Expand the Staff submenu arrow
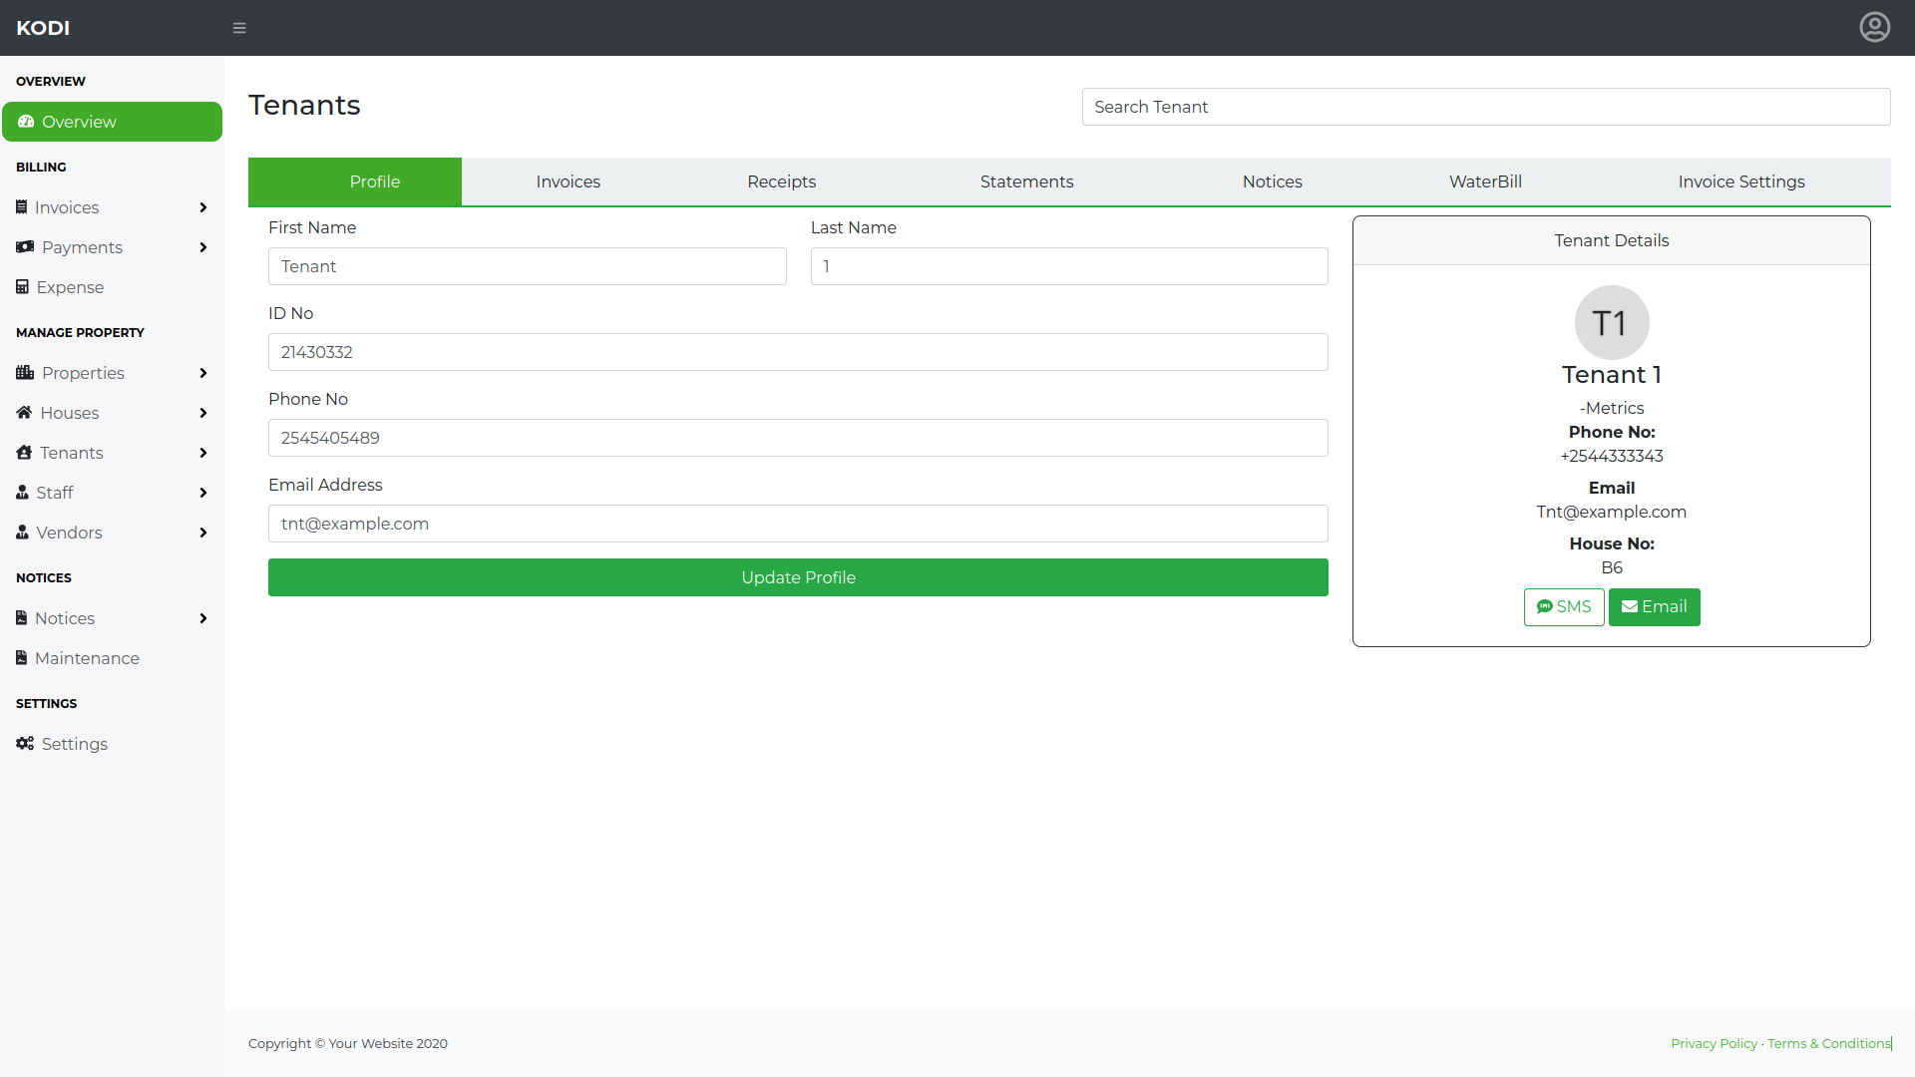The height and width of the screenshot is (1077, 1915). click(x=203, y=493)
